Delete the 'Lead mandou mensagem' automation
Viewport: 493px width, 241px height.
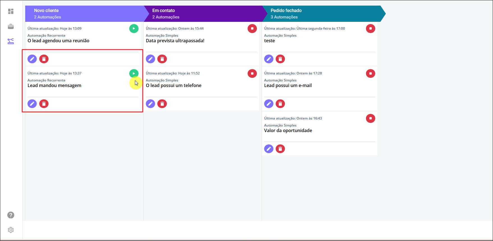click(x=44, y=104)
